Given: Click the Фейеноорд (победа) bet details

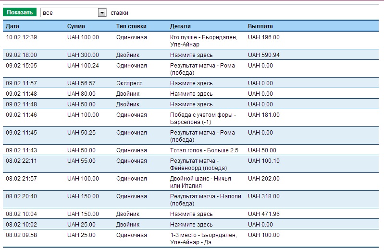Looking at the screenshot, I should point(198,164).
